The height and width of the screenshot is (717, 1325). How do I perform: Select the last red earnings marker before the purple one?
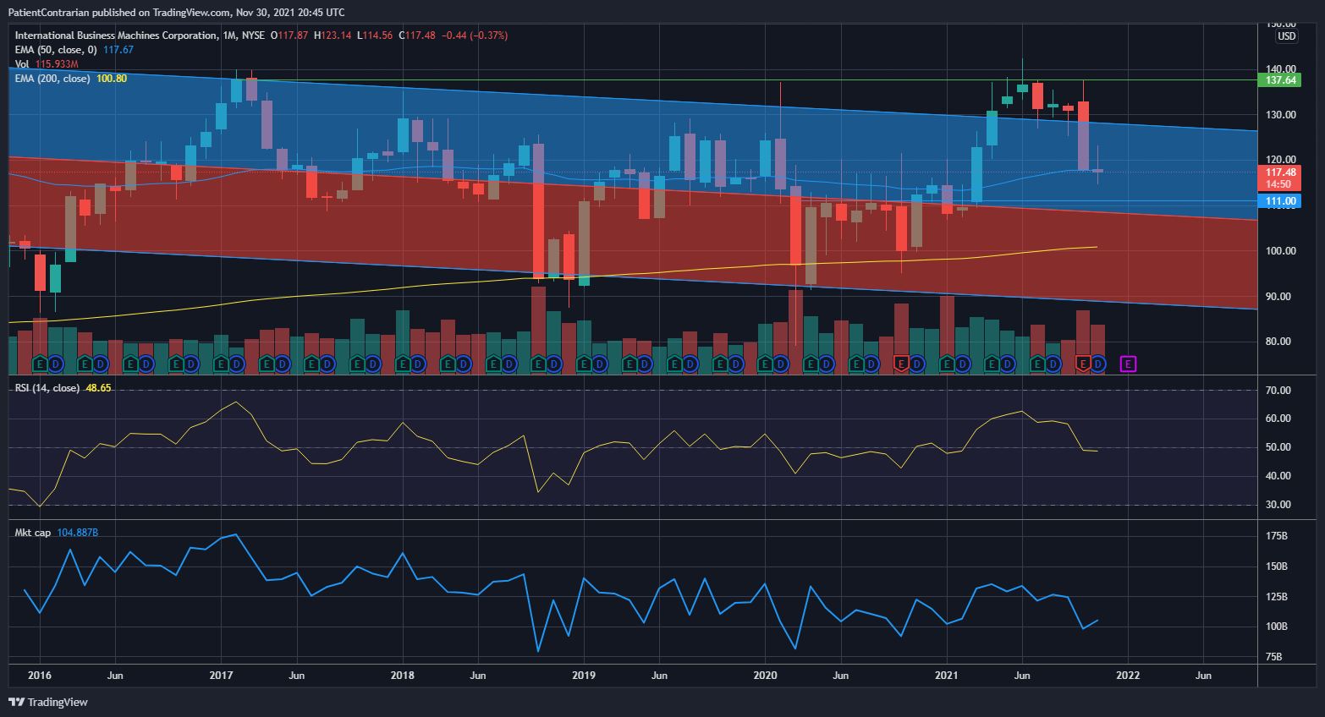pos(1082,364)
